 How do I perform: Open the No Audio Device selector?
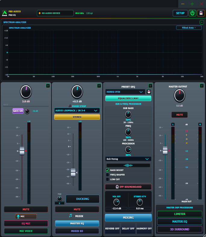pos(55,13)
